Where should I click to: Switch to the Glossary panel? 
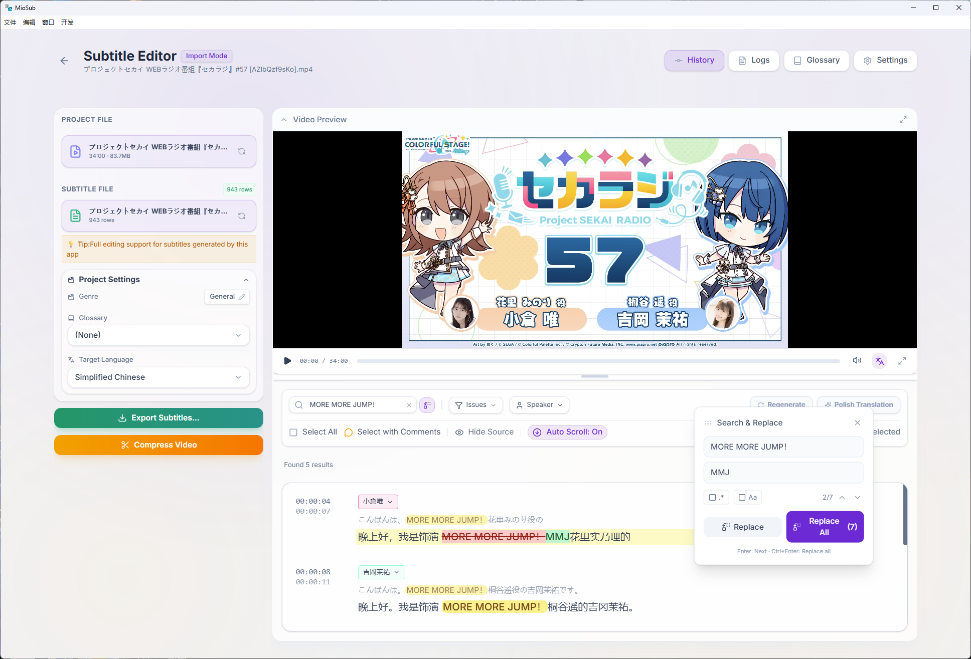coord(817,60)
